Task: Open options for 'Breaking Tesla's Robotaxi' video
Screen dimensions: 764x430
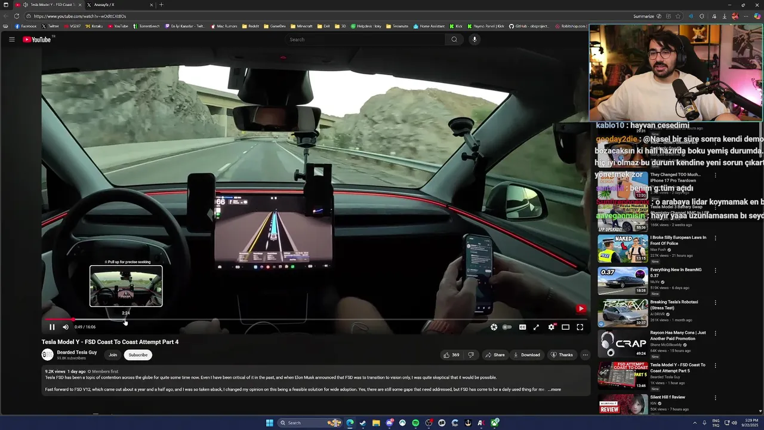Action: 715,303
